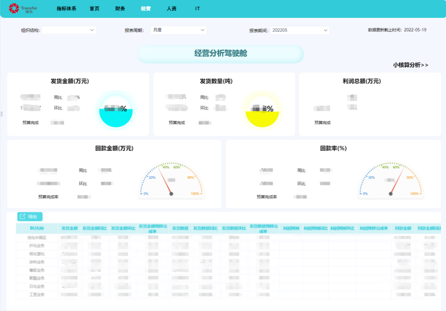Go to the 首页 tab

point(95,9)
